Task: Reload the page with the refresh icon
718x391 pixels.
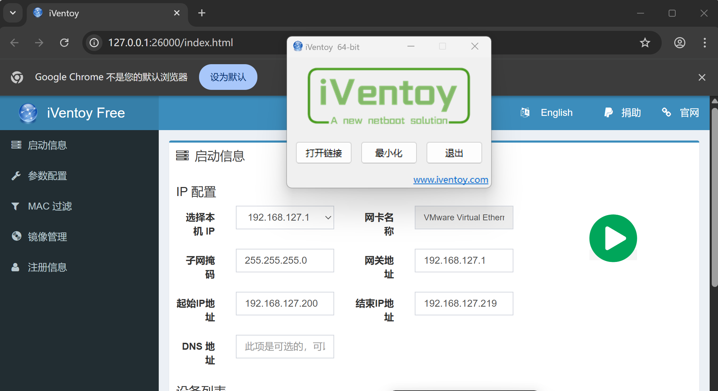Action: 64,43
